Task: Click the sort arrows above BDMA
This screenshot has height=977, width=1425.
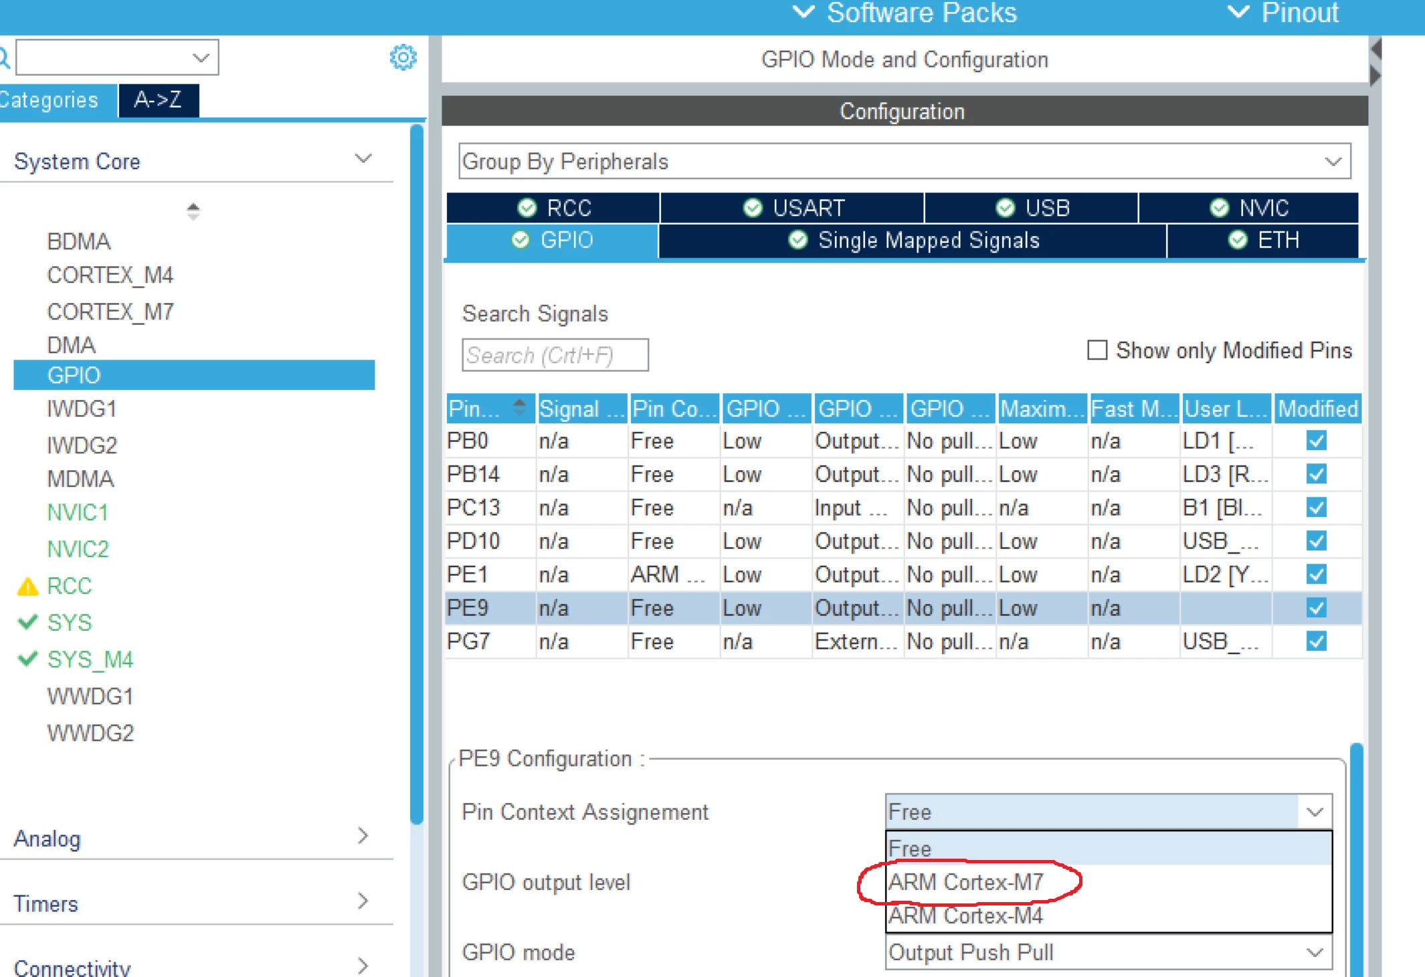Action: coord(193,211)
